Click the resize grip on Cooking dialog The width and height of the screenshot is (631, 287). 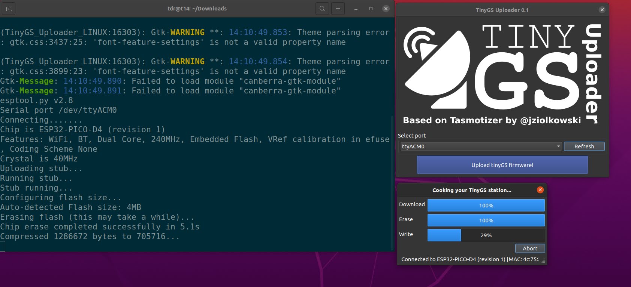[543, 261]
